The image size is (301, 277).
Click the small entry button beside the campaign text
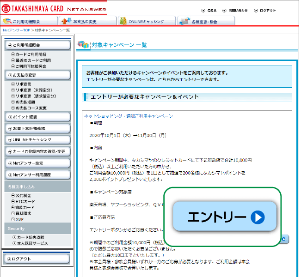[285, 239]
